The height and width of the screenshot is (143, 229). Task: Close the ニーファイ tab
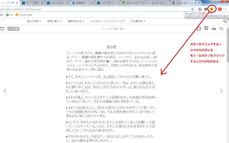(17, 3)
